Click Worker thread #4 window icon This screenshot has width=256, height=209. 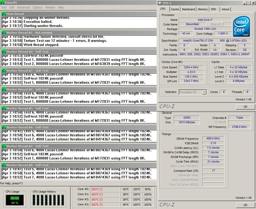[4, 89]
